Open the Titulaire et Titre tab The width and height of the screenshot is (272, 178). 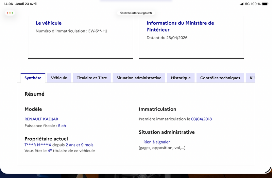pyautogui.click(x=92, y=78)
